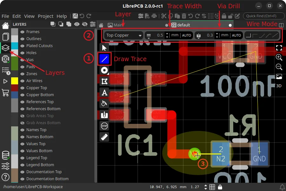
Task: Open the Rule Check checklist panel
Action: (6, 71)
